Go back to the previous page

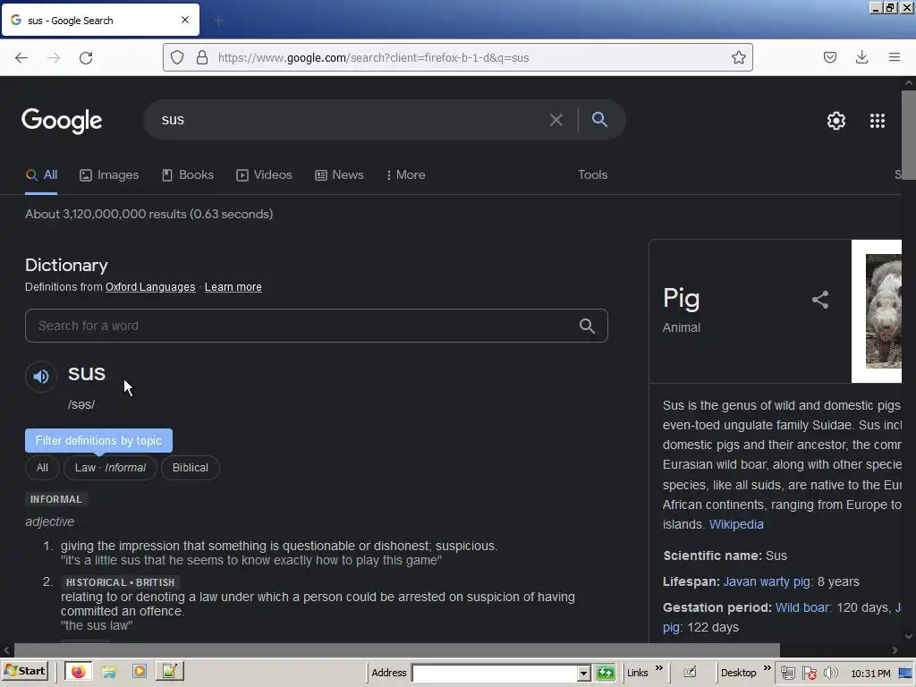coord(21,57)
